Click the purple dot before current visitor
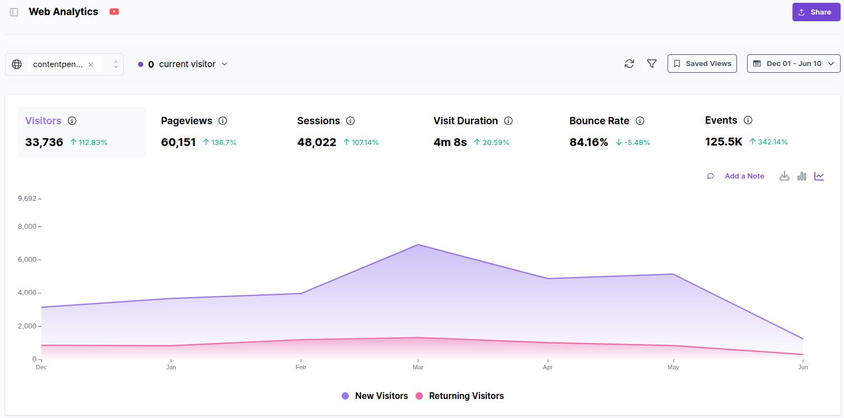 click(x=141, y=64)
